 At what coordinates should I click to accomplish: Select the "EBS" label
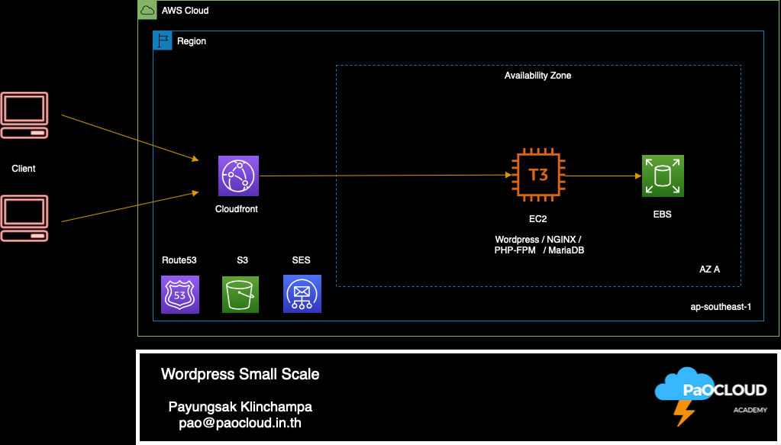[663, 214]
